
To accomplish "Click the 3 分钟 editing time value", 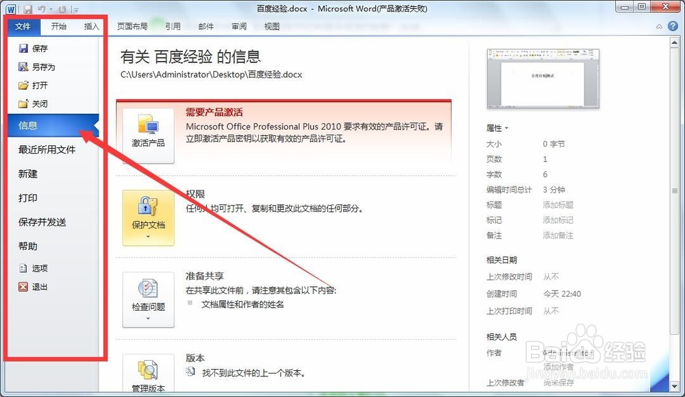I will tap(554, 189).
